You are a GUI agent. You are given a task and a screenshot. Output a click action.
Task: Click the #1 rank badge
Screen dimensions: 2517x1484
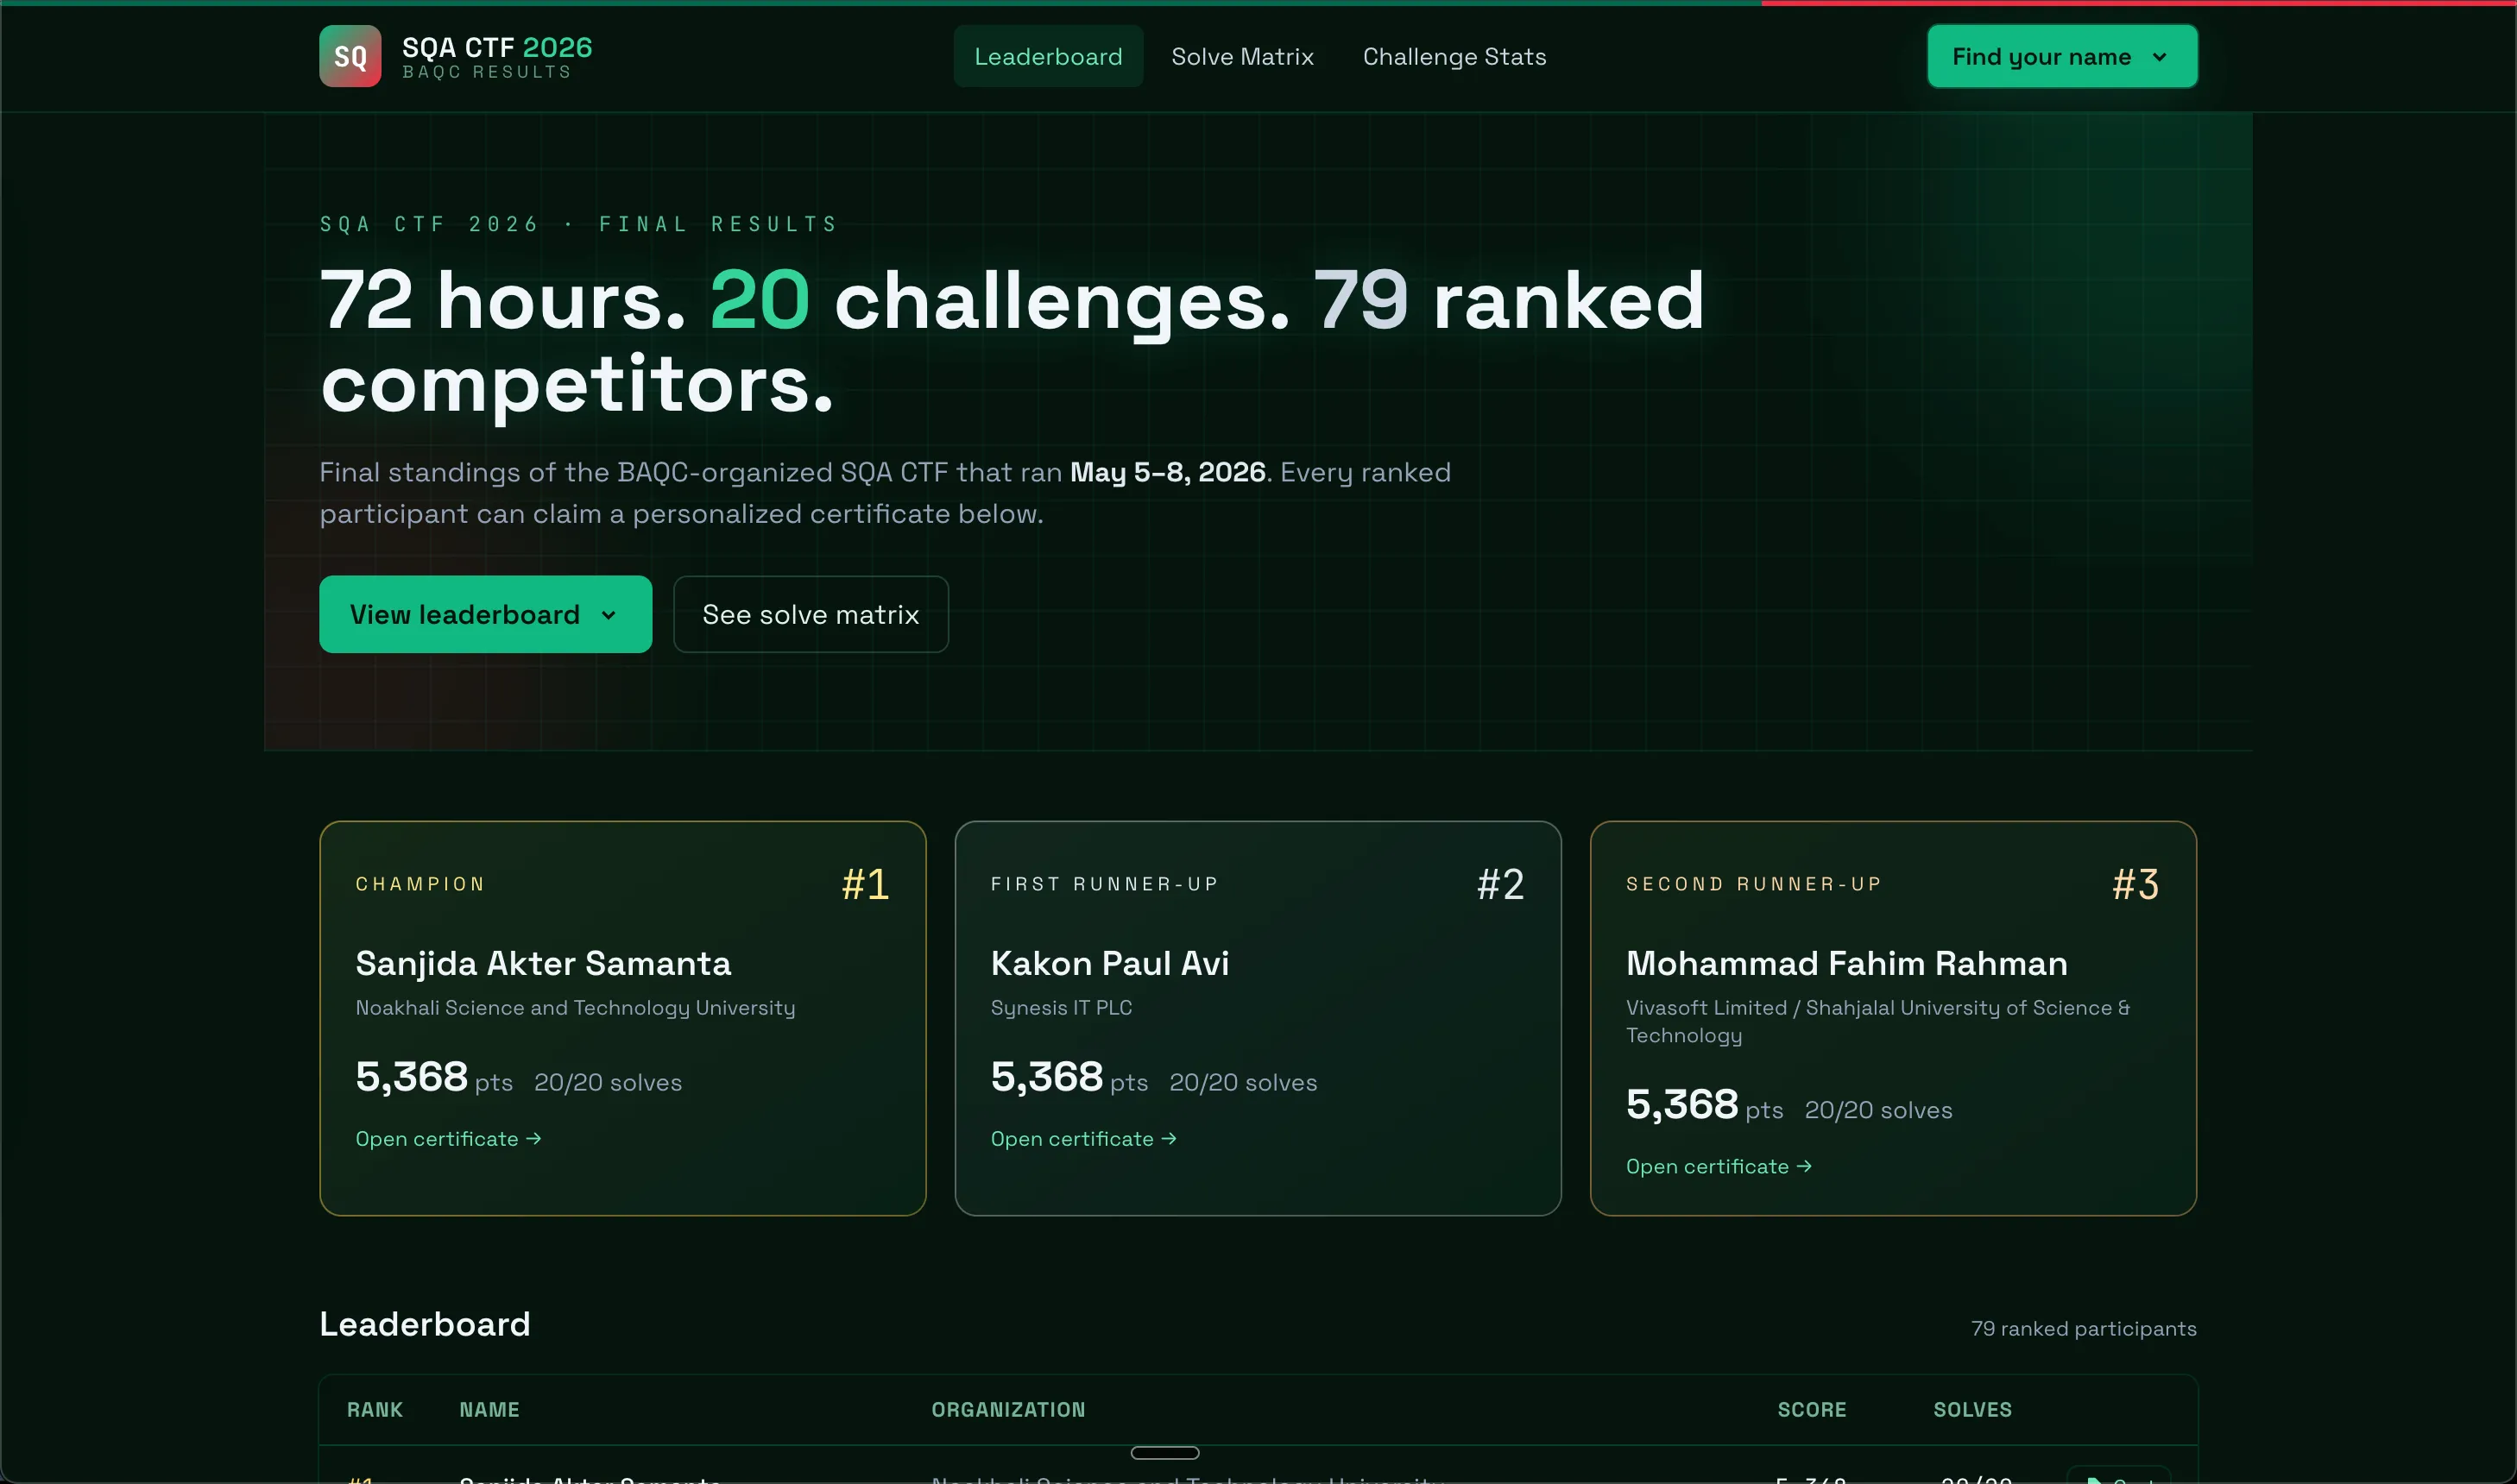[x=864, y=884]
